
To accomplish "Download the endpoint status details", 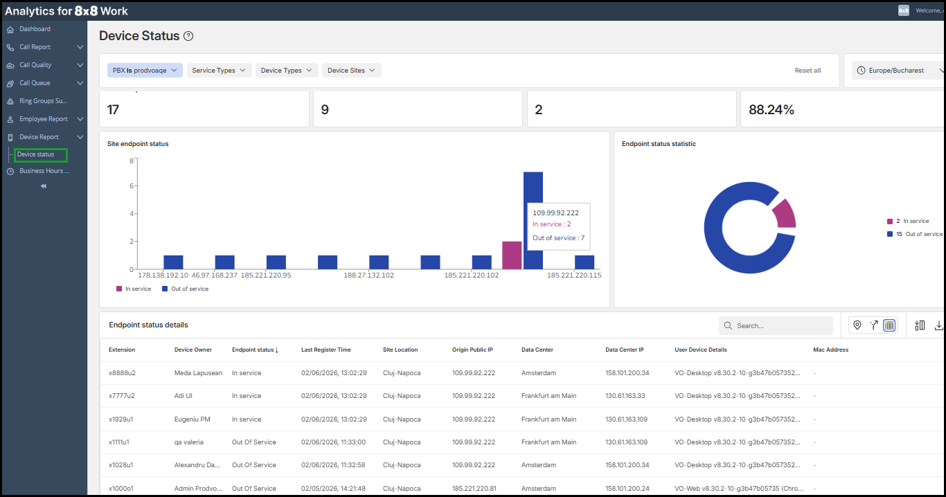I will click(x=939, y=325).
